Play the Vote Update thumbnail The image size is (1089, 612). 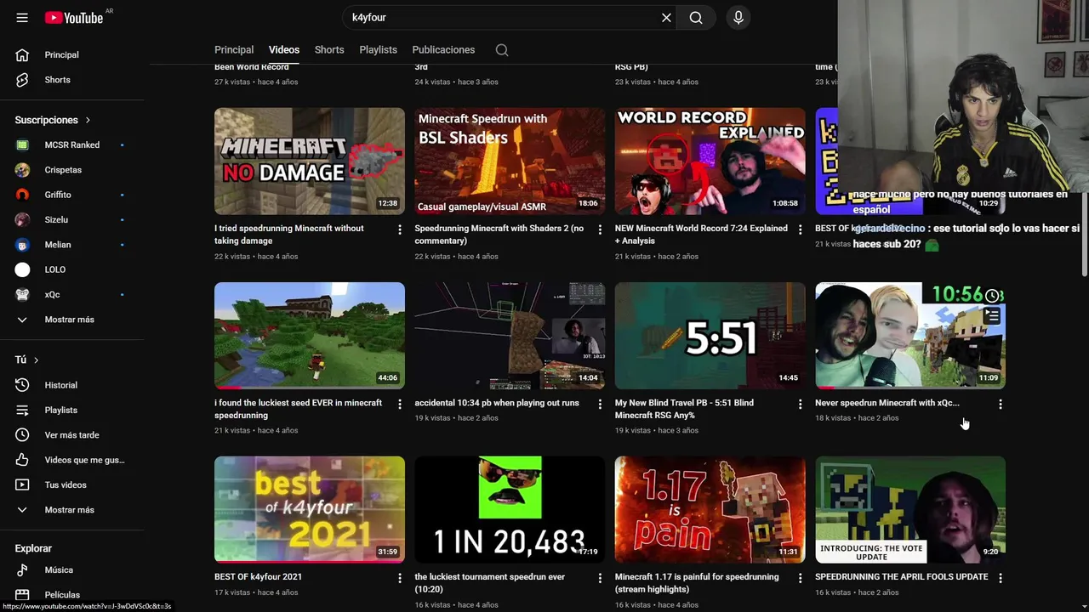pos(910,510)
